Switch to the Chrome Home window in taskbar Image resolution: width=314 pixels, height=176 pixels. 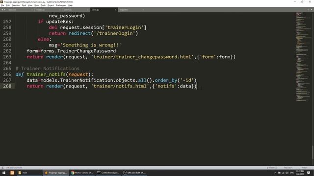pos(82,173)
